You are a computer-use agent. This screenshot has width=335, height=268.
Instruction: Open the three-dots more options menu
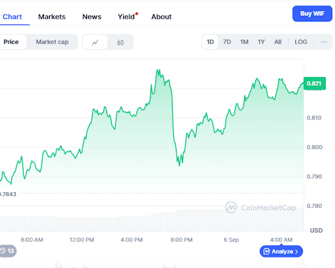(x=324, y=42)
